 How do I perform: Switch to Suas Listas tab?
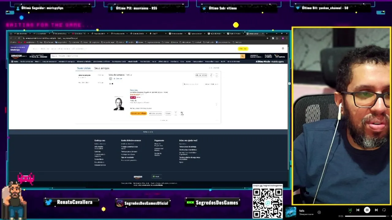(84, 68)
